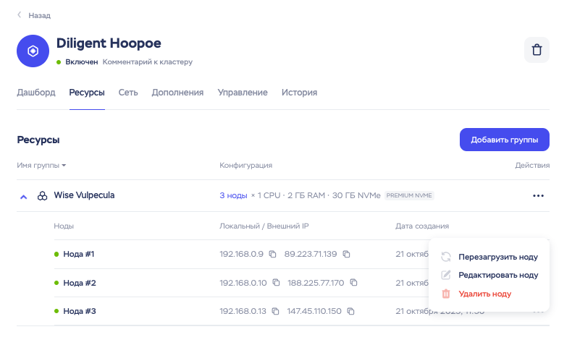Switch to the Дашборд tab

point(35,93)
